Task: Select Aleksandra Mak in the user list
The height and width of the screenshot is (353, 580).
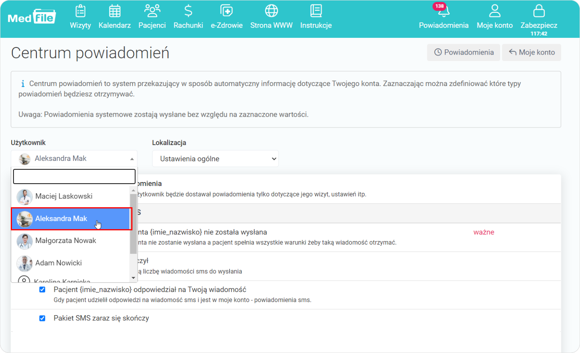Action: click(x=71, y=219)
